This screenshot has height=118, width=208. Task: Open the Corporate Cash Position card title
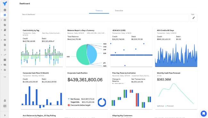(78, 73)
